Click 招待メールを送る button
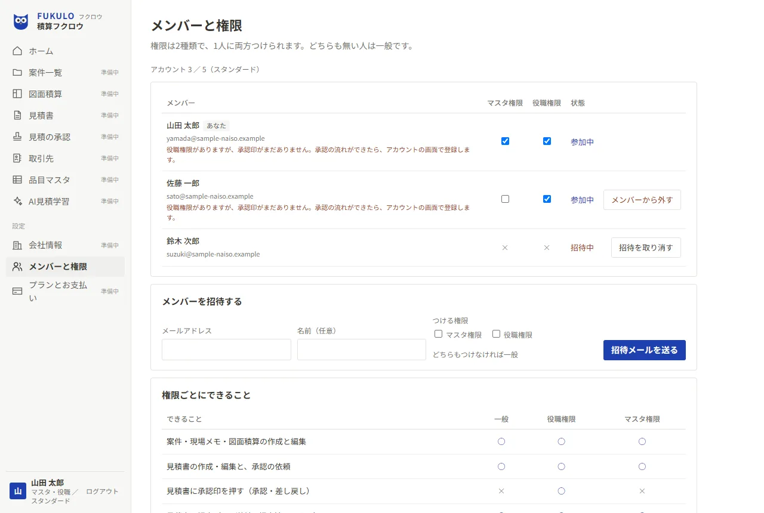 [x=645, y=350]
